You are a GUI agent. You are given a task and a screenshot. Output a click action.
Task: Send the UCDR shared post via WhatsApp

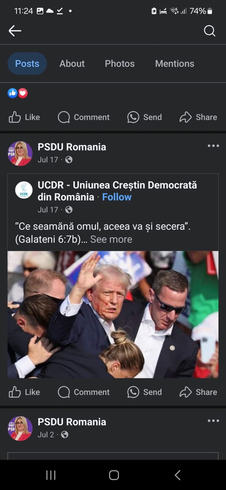pos(145,392)
